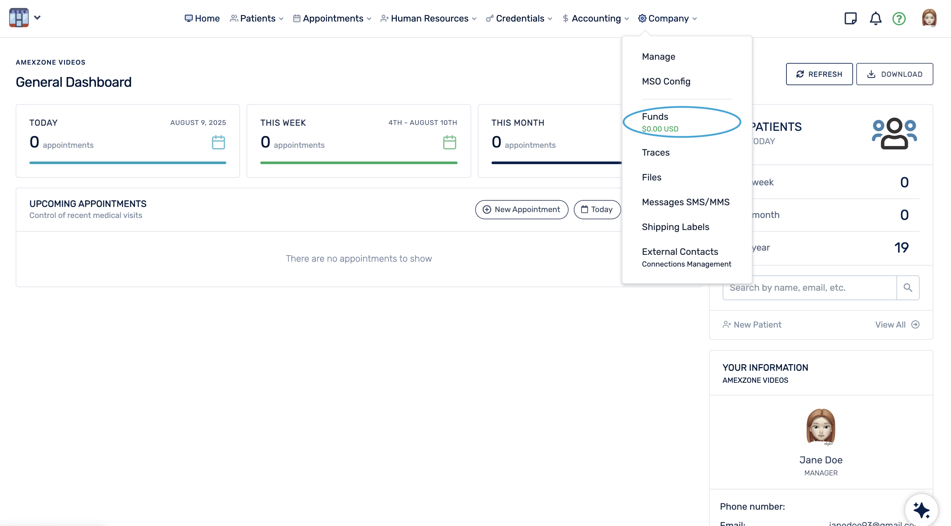Open Messages SMS/MMS menu item
Viewport: 951px width, 526px height.
pyautogui.click(x=685, y=202)
